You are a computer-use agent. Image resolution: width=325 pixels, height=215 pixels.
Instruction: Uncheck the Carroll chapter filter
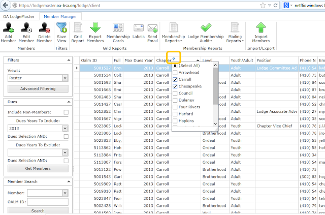click(175, 79)
